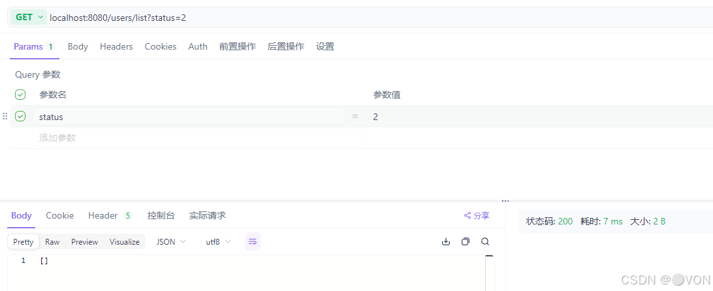The image size is (713, 291).
Task: Click the 添加参数 input field
Action: (197, 138)
